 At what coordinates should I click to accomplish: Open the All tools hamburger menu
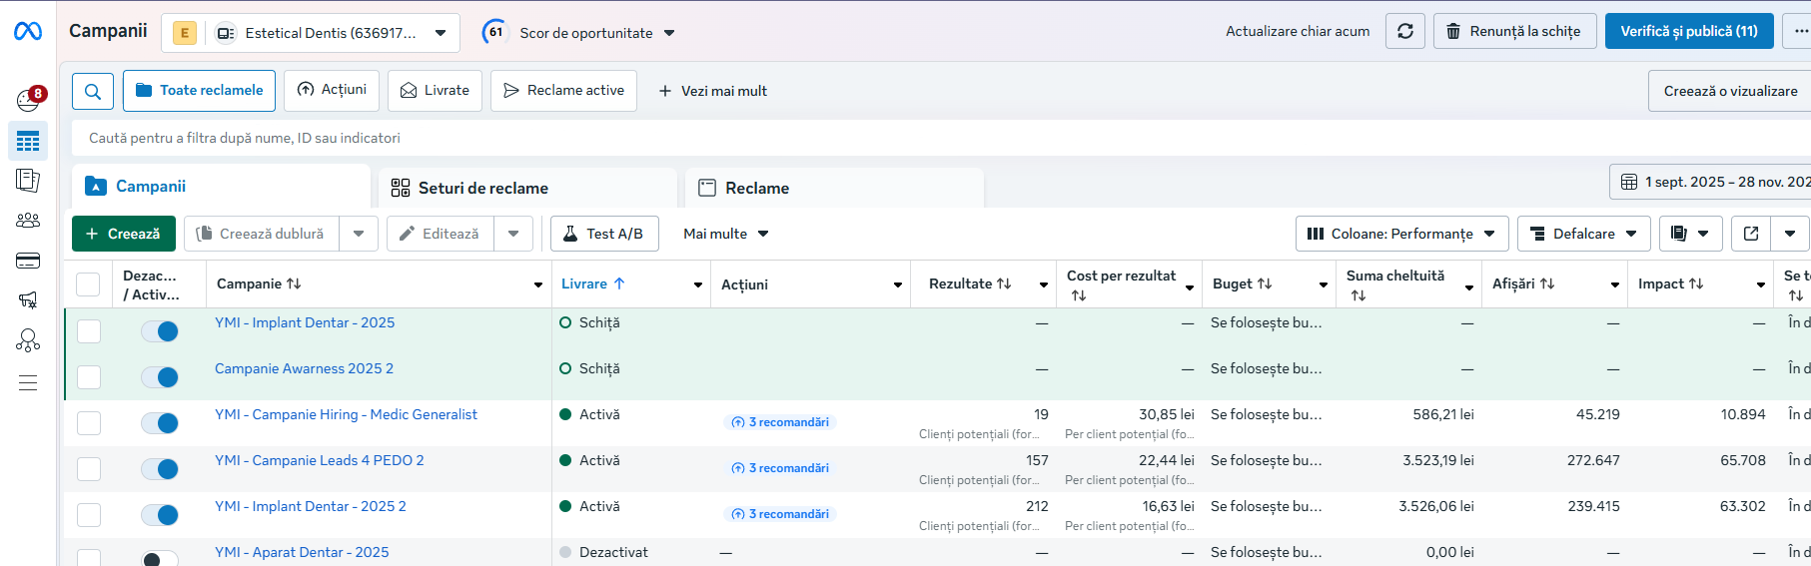click(28, 382)
